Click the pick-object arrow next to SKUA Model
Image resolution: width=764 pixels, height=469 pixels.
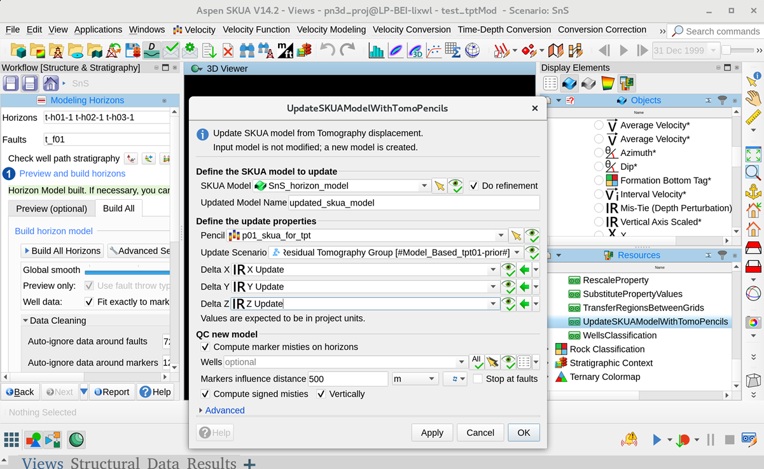440,186
